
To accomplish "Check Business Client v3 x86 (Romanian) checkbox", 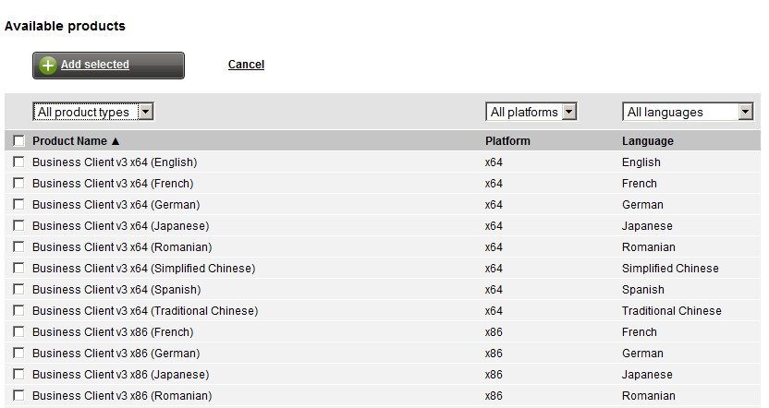I will tap(18, 395).
